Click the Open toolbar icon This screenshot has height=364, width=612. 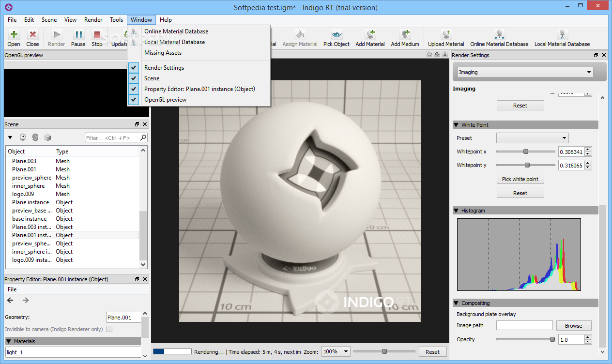pyautogui.click(x=14, y=34)
